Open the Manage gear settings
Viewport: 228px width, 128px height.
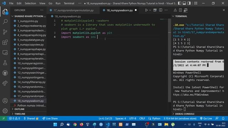coord(5,111)
